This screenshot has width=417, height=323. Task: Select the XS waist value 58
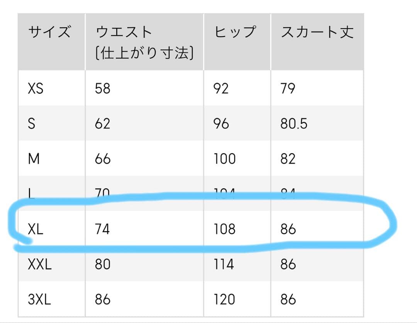point(102,89)
